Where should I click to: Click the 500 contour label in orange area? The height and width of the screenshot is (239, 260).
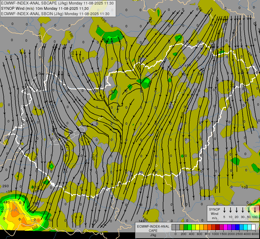tap(35, 228)
